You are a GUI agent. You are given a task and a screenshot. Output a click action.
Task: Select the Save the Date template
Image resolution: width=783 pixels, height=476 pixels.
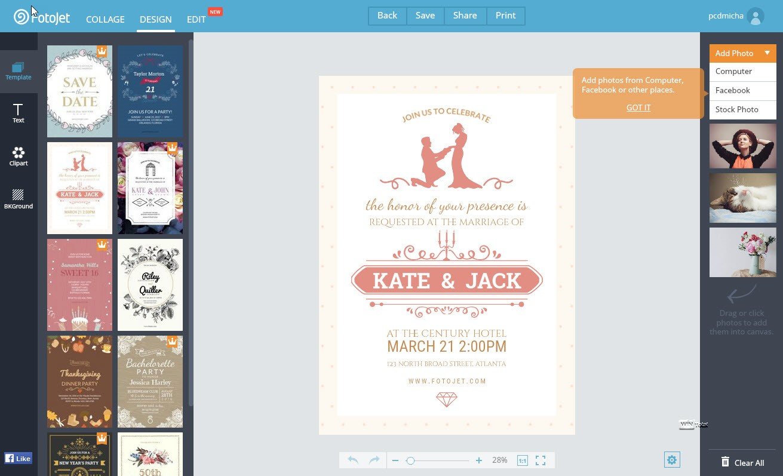(79, 91)
